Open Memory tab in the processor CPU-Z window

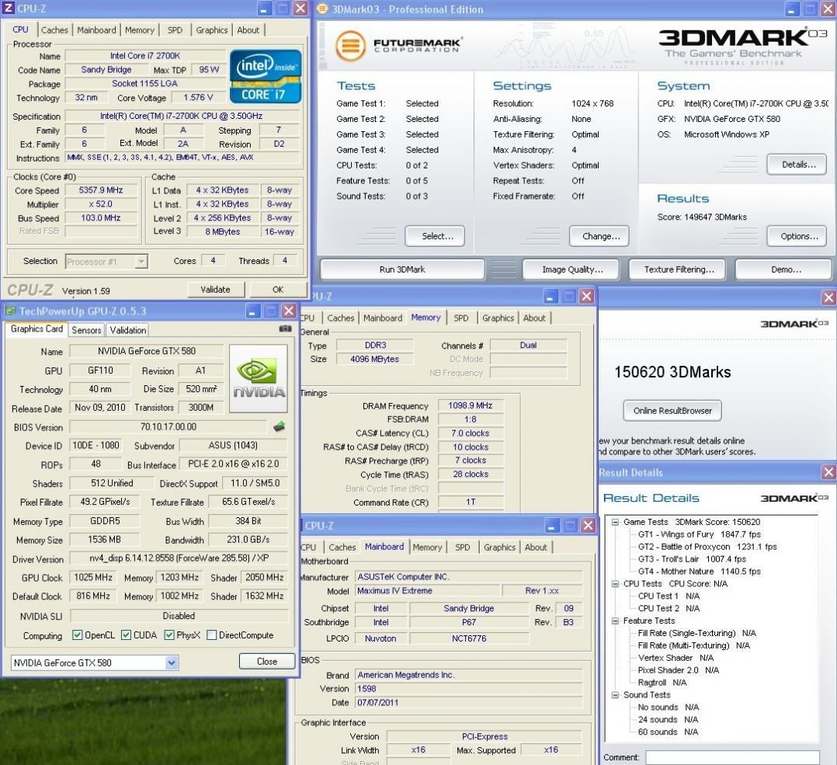[x=139, y=30]
